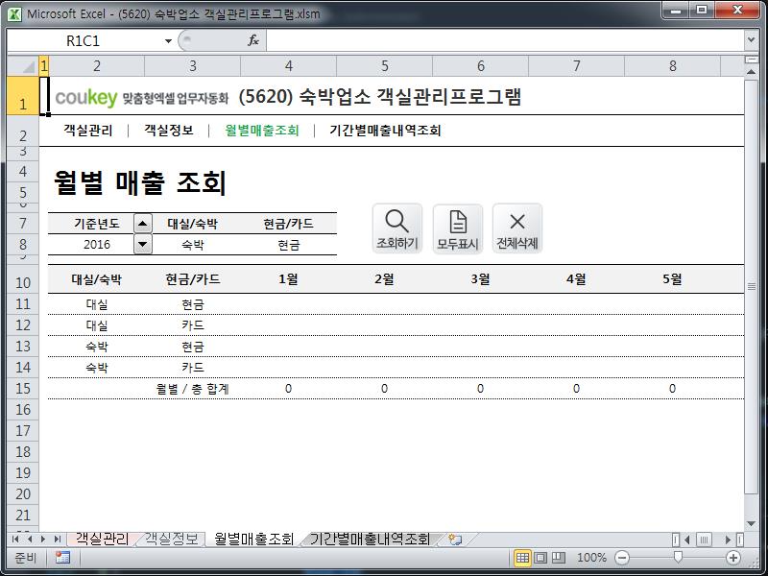Decrease 기준년도 with the down spinner
Image resolution: width=768 pixels, height=576 pixels.
click(142, 244)
